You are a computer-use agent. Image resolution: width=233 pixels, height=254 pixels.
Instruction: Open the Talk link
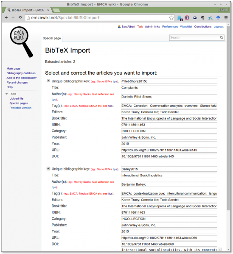140,27
